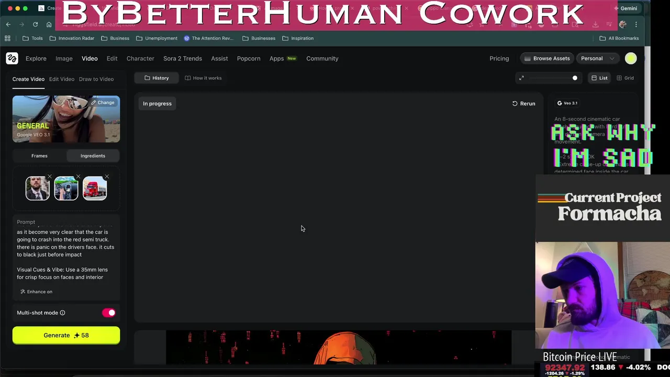670x377 pixels.
Task: Click the In progress status label
Action: click(157, 104)
